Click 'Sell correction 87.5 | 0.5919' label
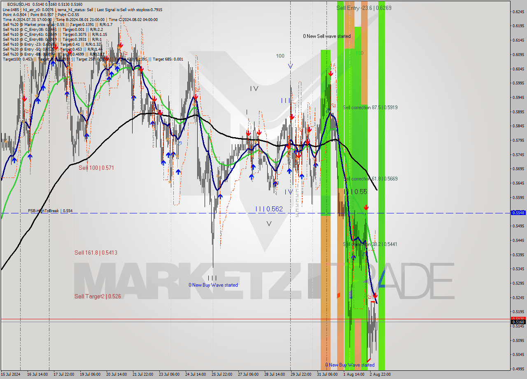527x379 pixels. point(370,108)
